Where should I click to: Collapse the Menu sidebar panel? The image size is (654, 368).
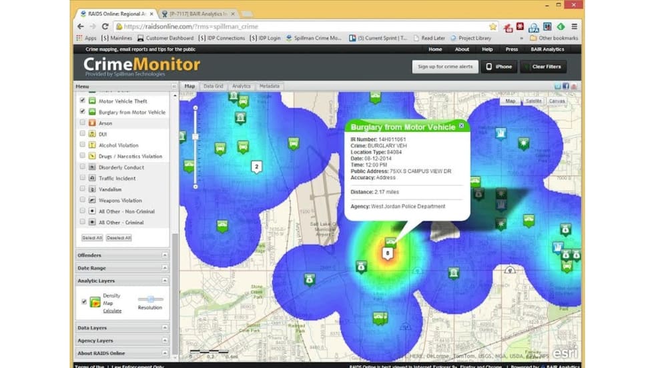click(x=175, y=86)
